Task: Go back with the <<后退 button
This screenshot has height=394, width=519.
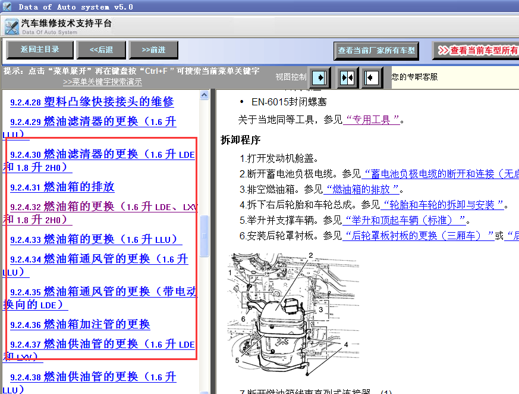Action: (101, 50)
